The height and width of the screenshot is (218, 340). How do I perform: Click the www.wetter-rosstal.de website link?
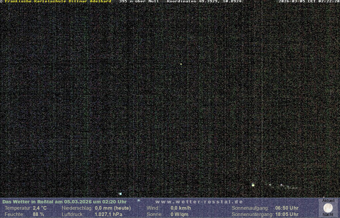pos(199,202)
